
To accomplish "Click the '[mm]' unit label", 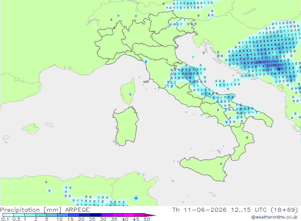I will (x=53, y=210).
